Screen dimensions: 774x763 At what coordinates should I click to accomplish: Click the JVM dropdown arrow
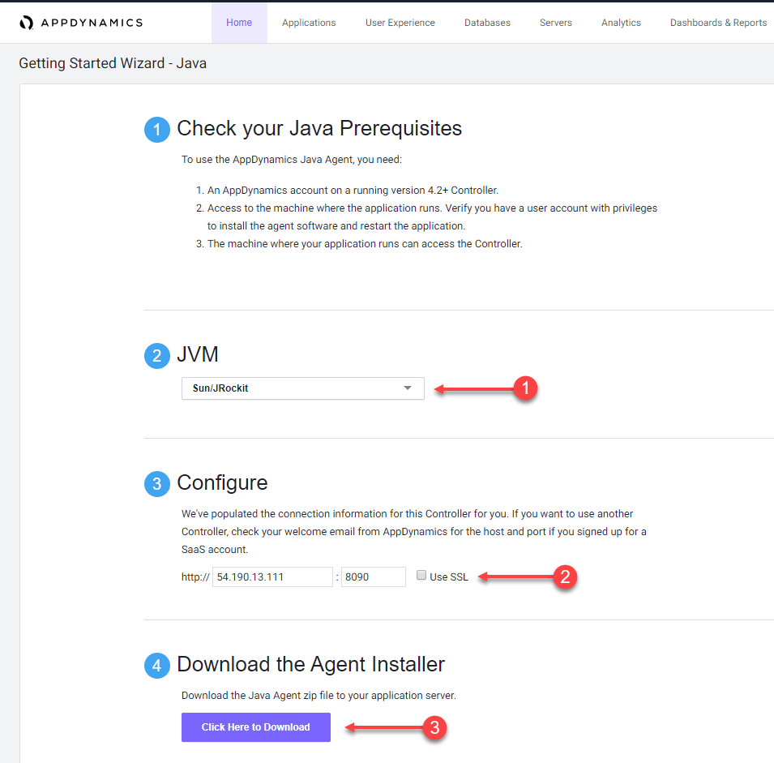tap(407, 388)
